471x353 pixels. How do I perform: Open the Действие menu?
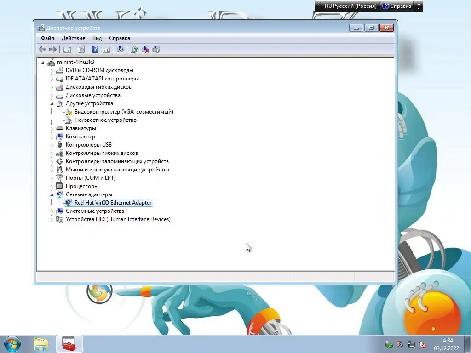pos(73,38)
